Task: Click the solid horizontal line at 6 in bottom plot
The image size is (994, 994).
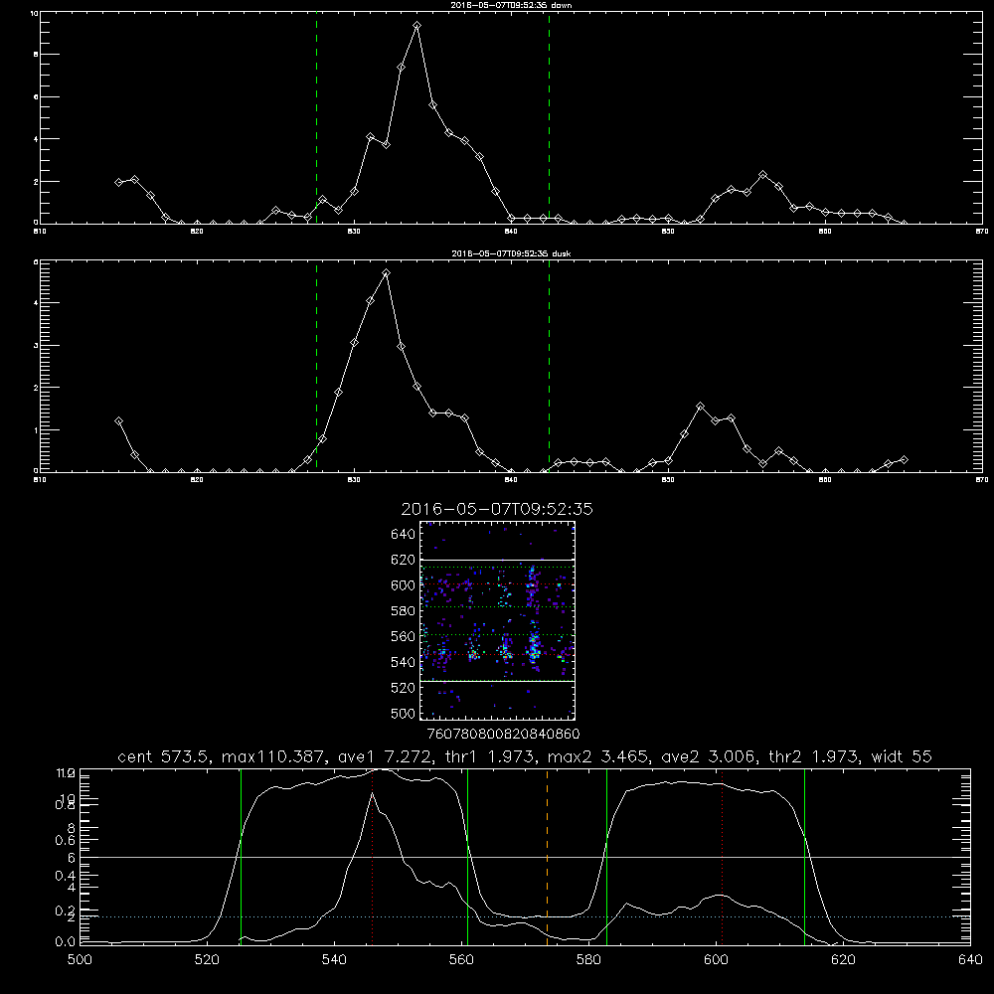Action: [x=525, y=857]
